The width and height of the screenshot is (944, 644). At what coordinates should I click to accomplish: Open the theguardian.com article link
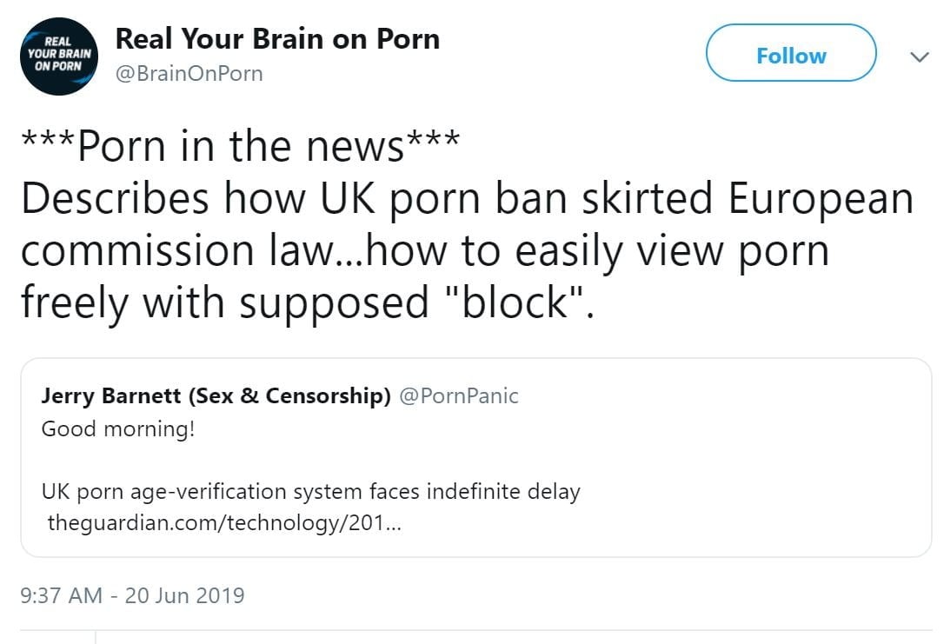(x=223, y=524)
